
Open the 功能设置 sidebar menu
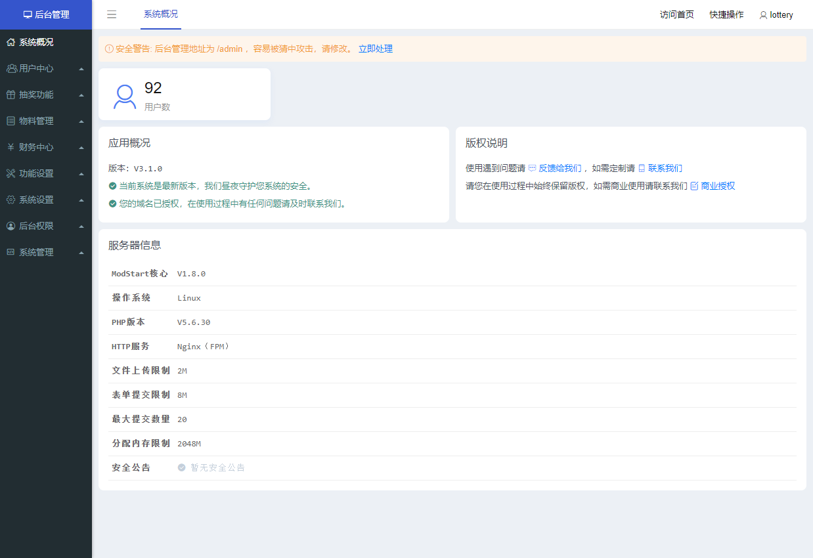click(x=46, y=173)
